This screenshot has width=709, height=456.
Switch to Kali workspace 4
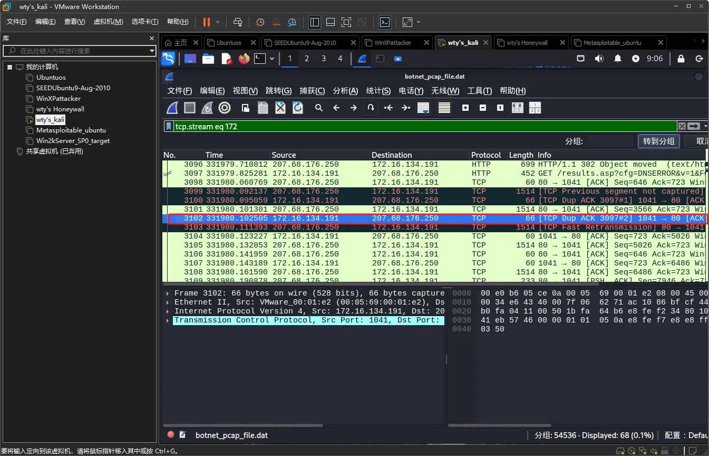pos(340,59)
